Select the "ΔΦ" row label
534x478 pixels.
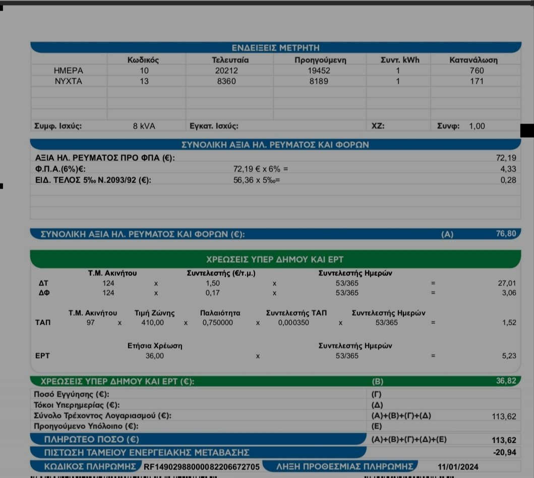[x=44, y=293]
